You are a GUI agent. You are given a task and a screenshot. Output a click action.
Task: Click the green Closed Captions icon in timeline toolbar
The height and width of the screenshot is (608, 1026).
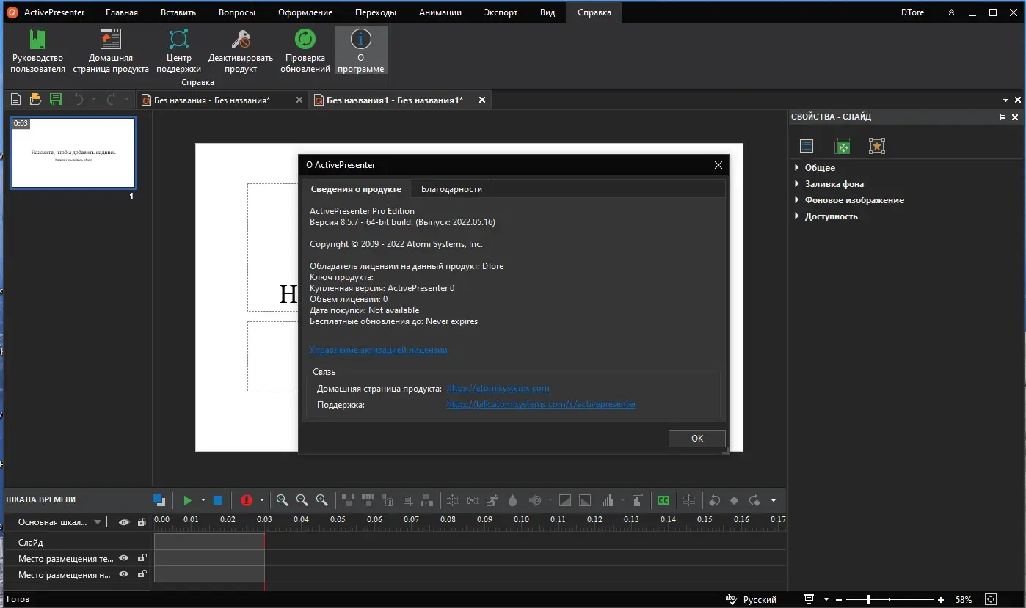click(x=663, y=499)
